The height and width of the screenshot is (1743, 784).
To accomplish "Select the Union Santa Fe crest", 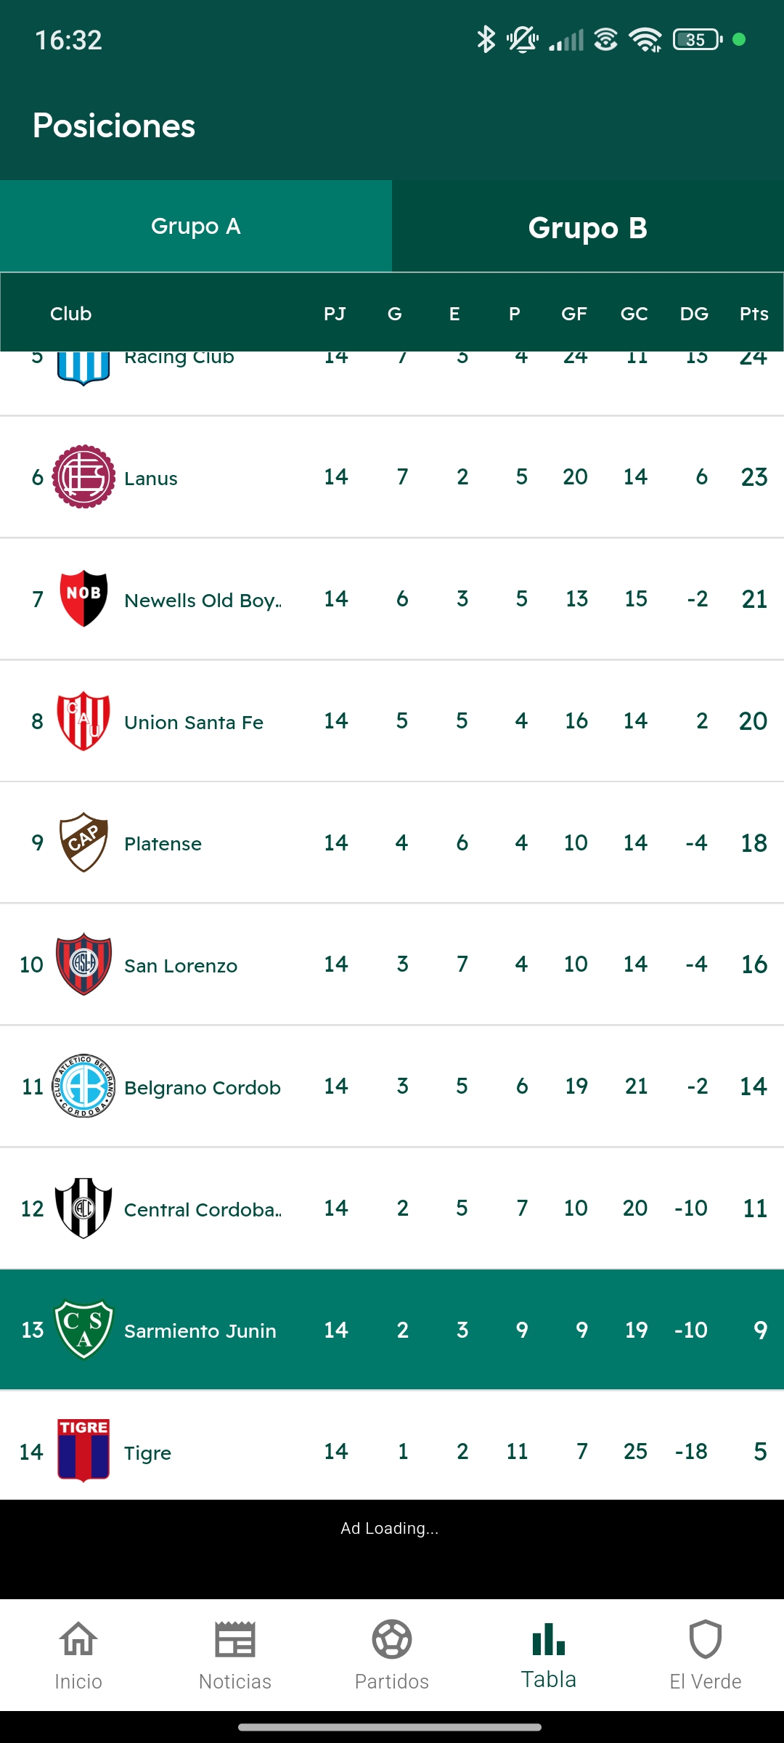I will (83, 720).
